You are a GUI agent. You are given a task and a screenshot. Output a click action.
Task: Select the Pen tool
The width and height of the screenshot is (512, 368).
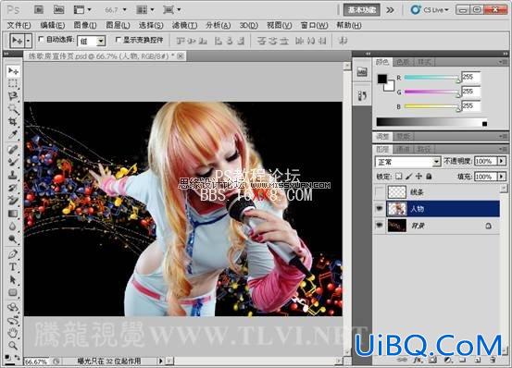[13, 254]
